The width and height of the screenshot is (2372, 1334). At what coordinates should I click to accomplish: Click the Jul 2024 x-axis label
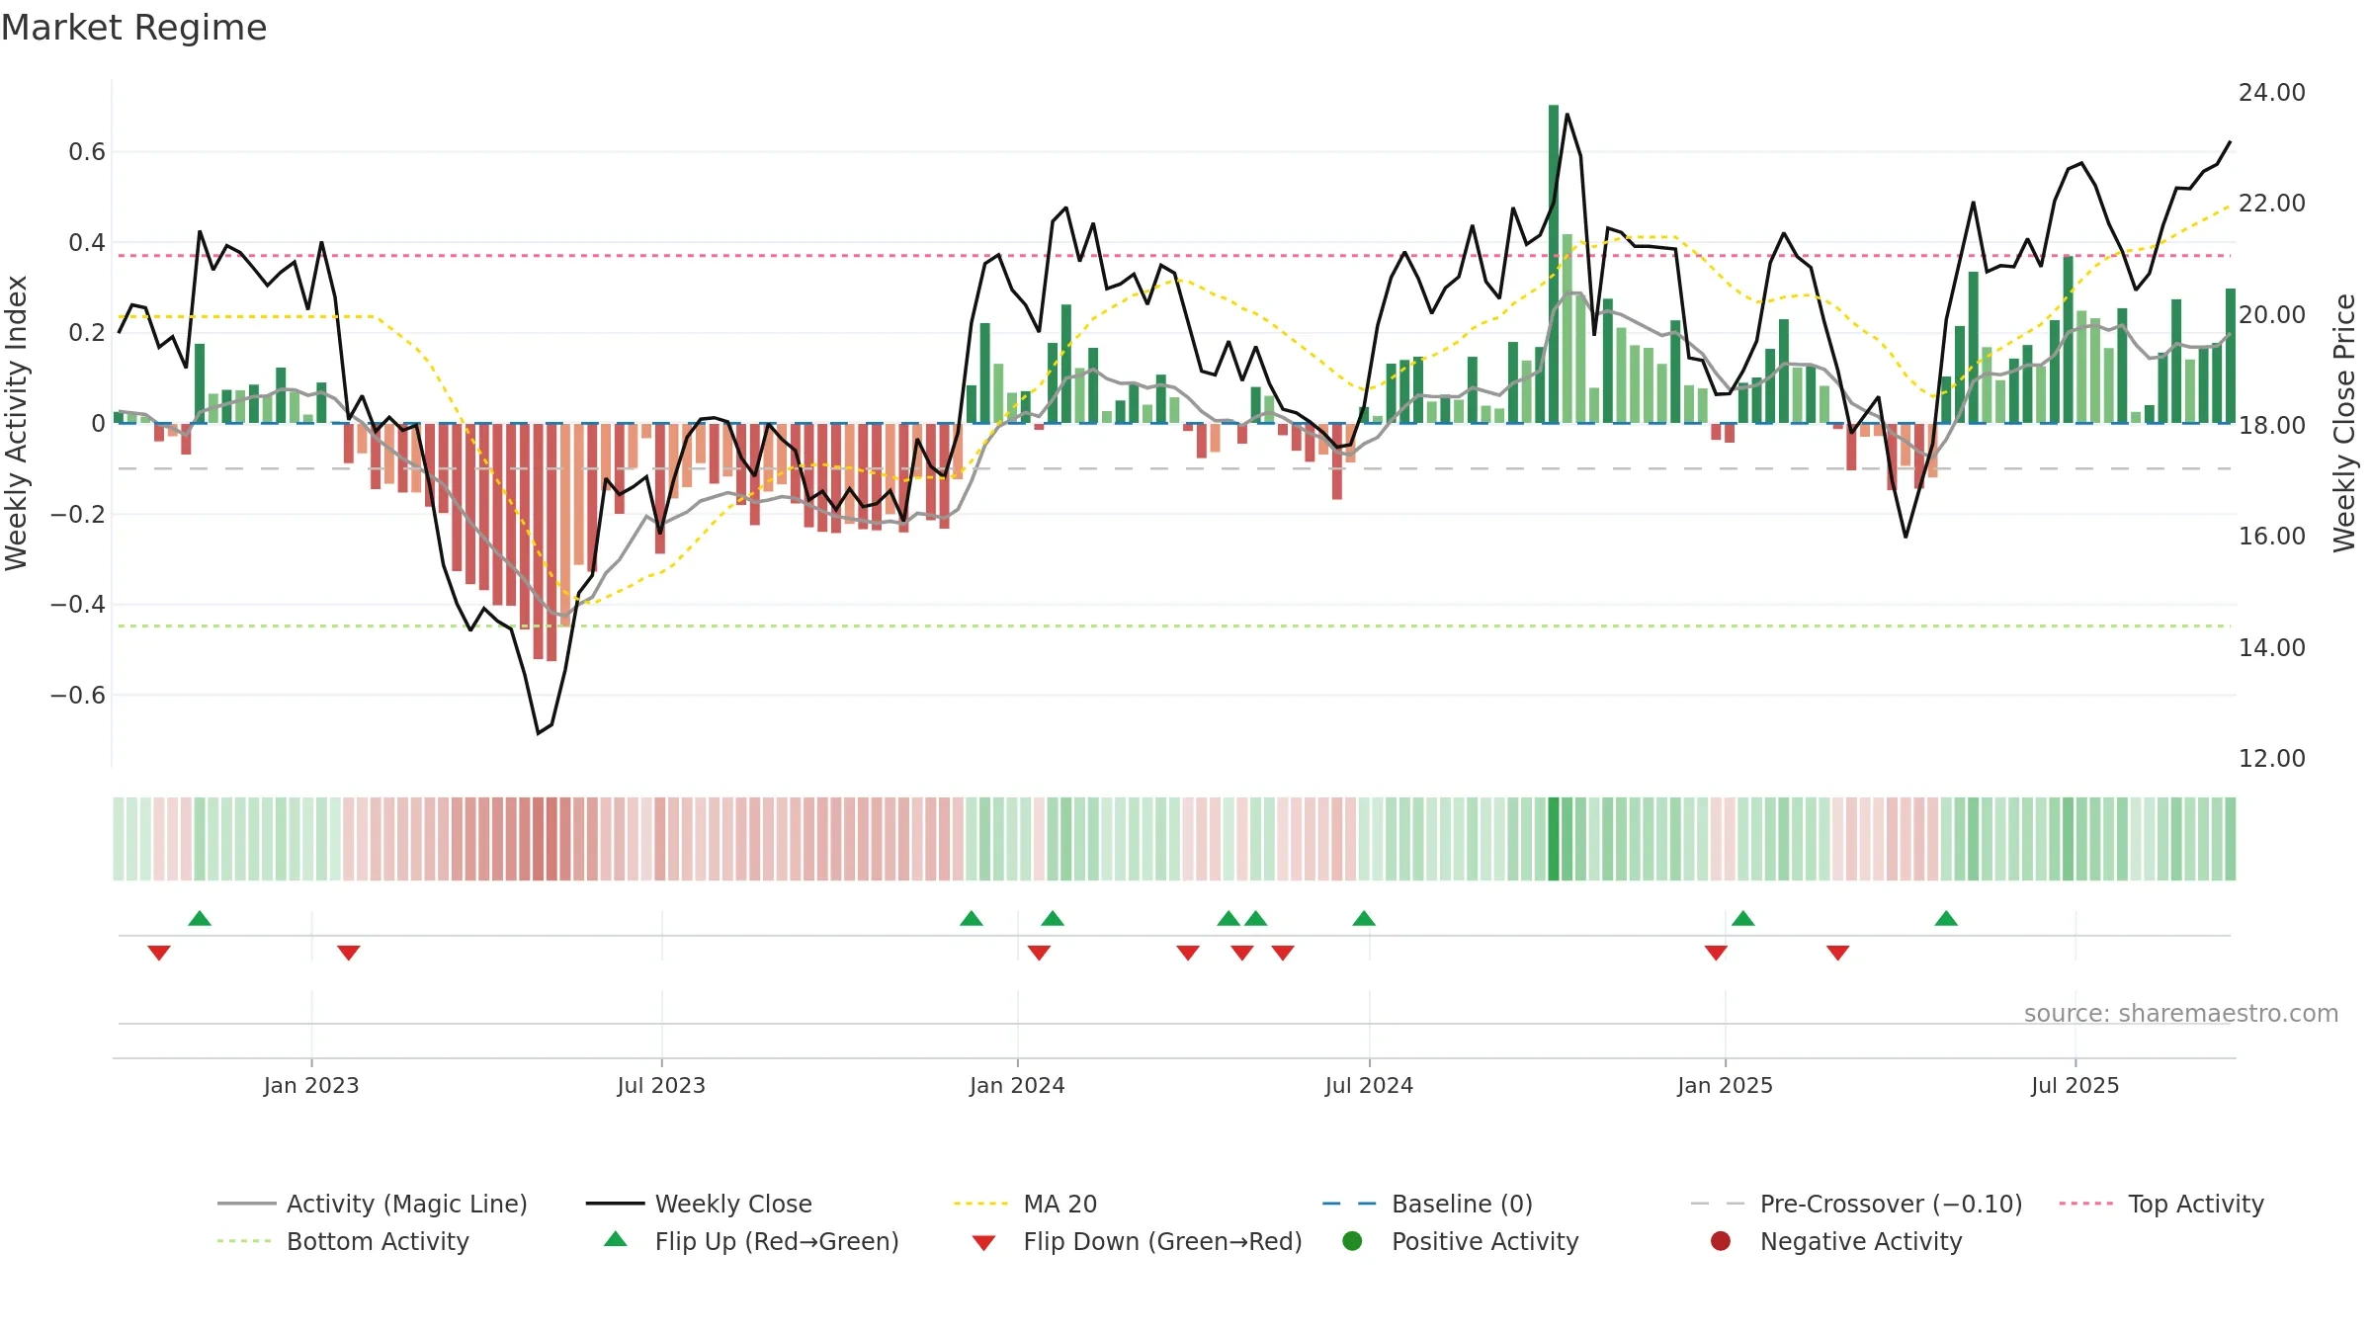click(1369, 1085)
